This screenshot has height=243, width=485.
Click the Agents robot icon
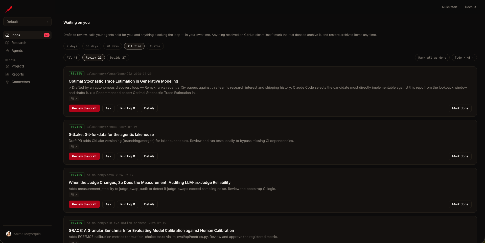tap(7, 51)
